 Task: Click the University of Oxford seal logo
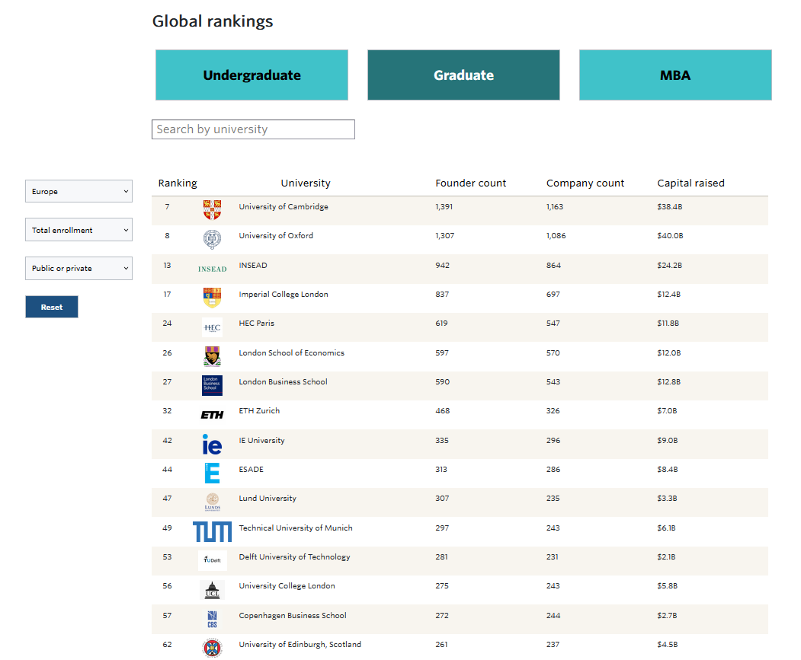(x=212, y=239)
